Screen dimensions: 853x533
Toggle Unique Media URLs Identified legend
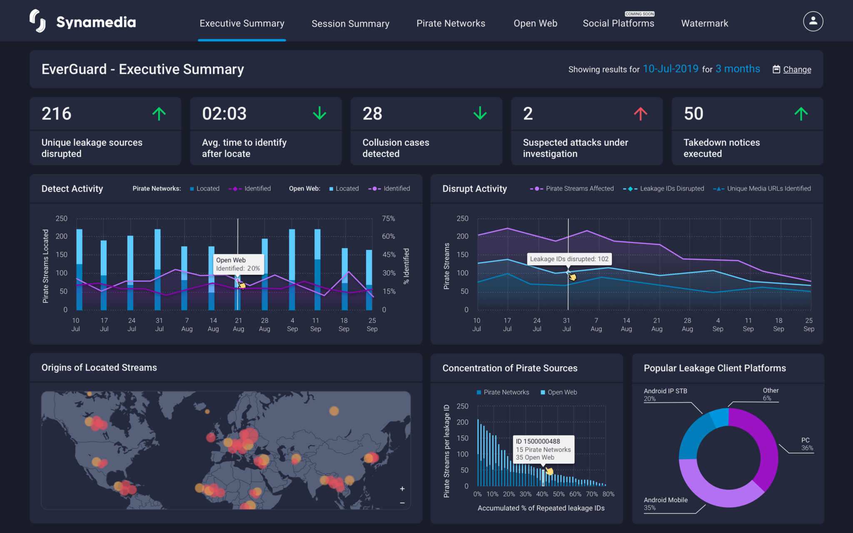(x=762, y=189)
